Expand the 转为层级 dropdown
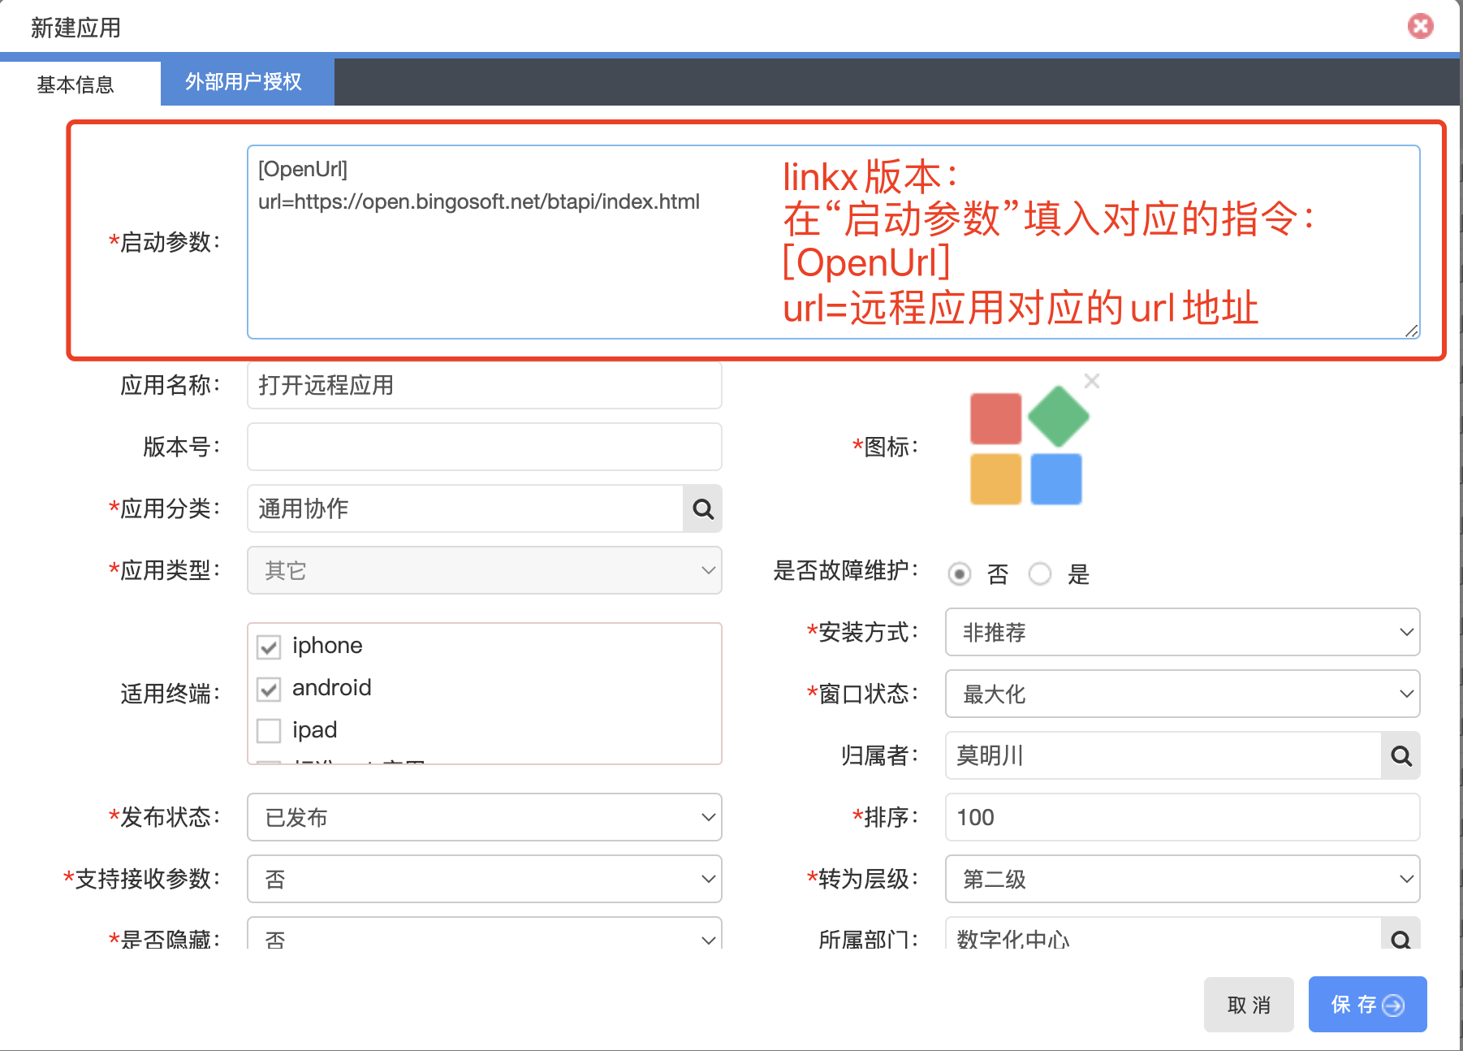This screenshot has height=1051, width=1463. pyautogui.click(x=1182, y=879)
